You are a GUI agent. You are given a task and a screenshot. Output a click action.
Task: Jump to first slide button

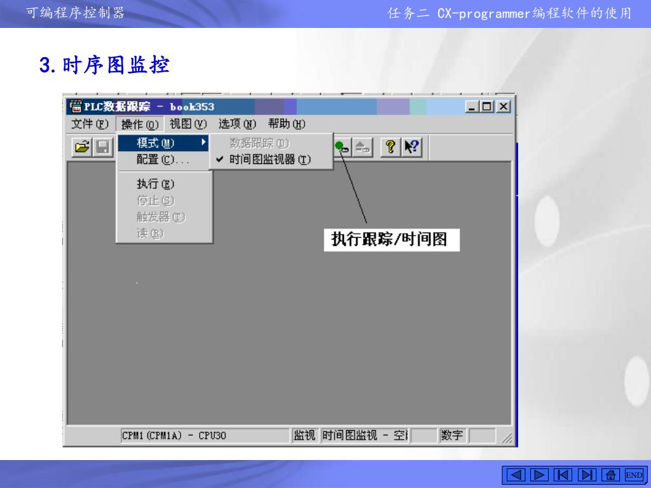click(x=563, y=475)
